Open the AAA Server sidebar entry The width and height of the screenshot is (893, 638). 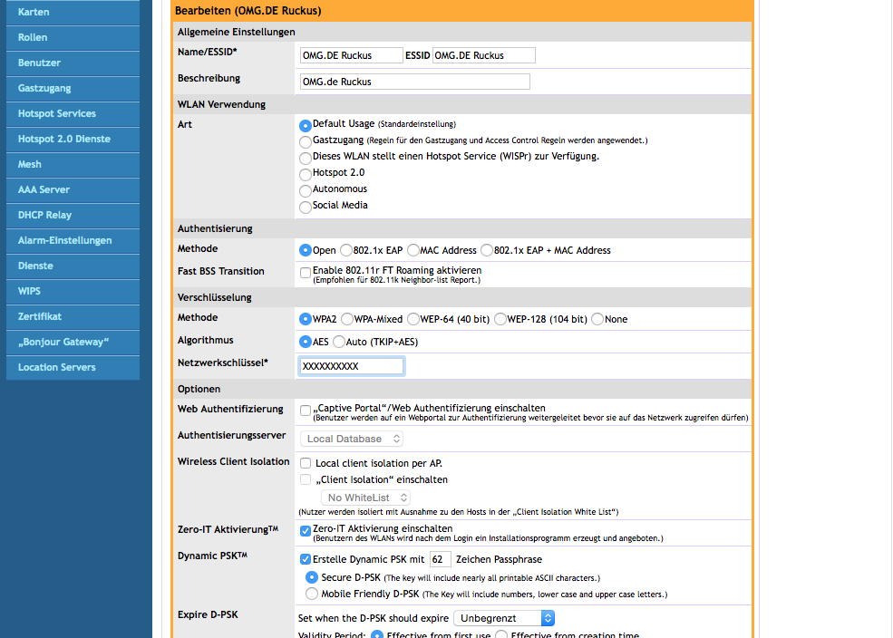coord(73,190)
